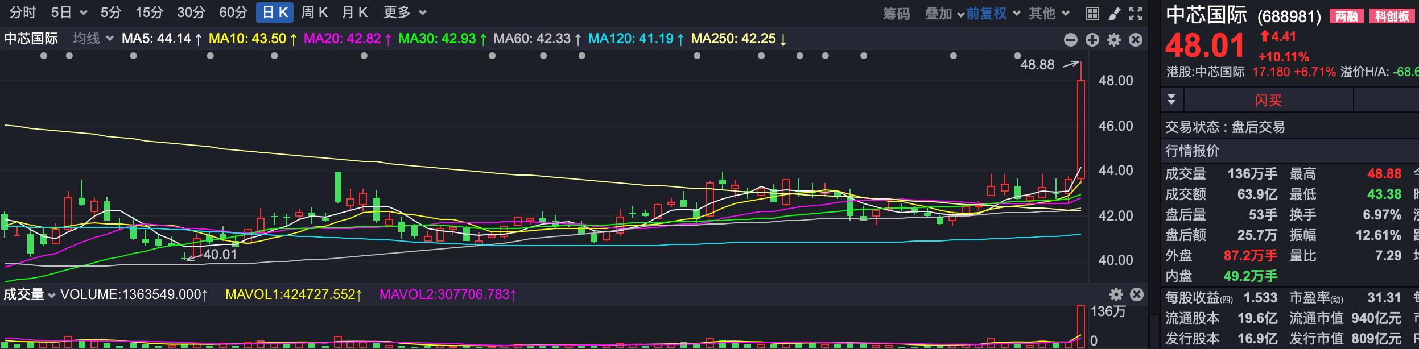Click the 换手 6.97% value
Image resolution: width=1419 pixels, height=349 pixels.
point(1382,214)
